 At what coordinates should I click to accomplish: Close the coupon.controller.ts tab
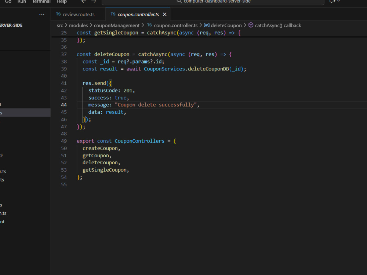point(164,15)
